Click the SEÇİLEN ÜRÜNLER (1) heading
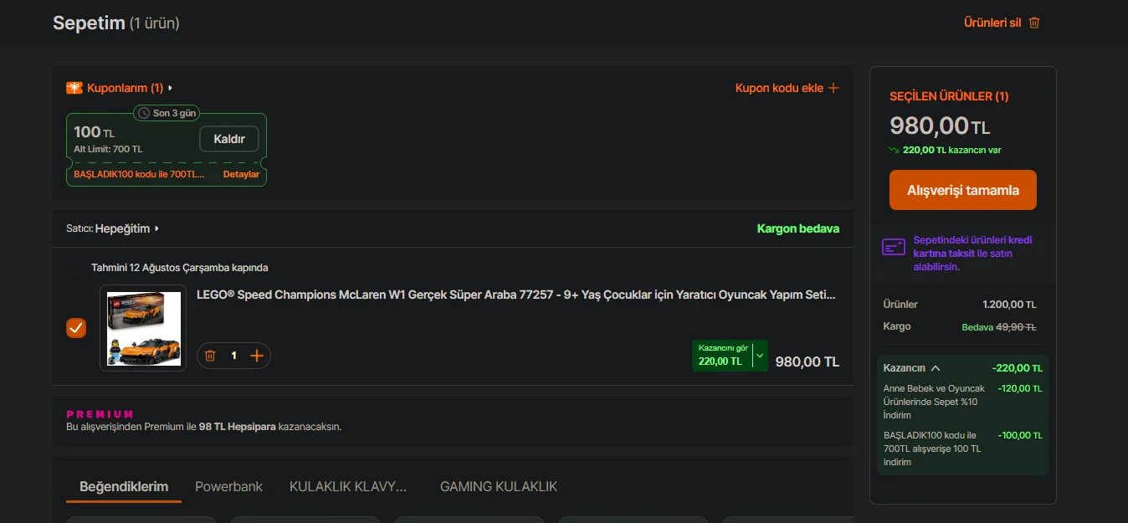The height and width of the screenshot is (523, 1128). (x=949, y=96)
